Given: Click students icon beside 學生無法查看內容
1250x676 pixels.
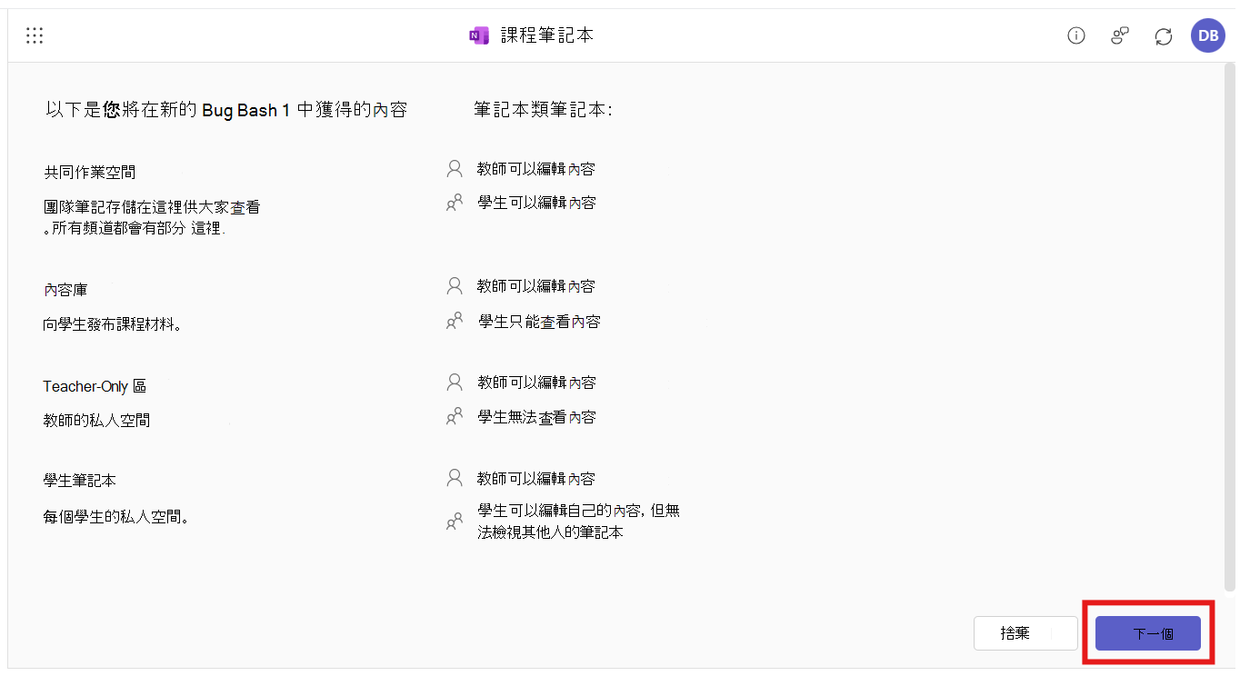Looking at the screenshot, I should (x=455, y=417).
